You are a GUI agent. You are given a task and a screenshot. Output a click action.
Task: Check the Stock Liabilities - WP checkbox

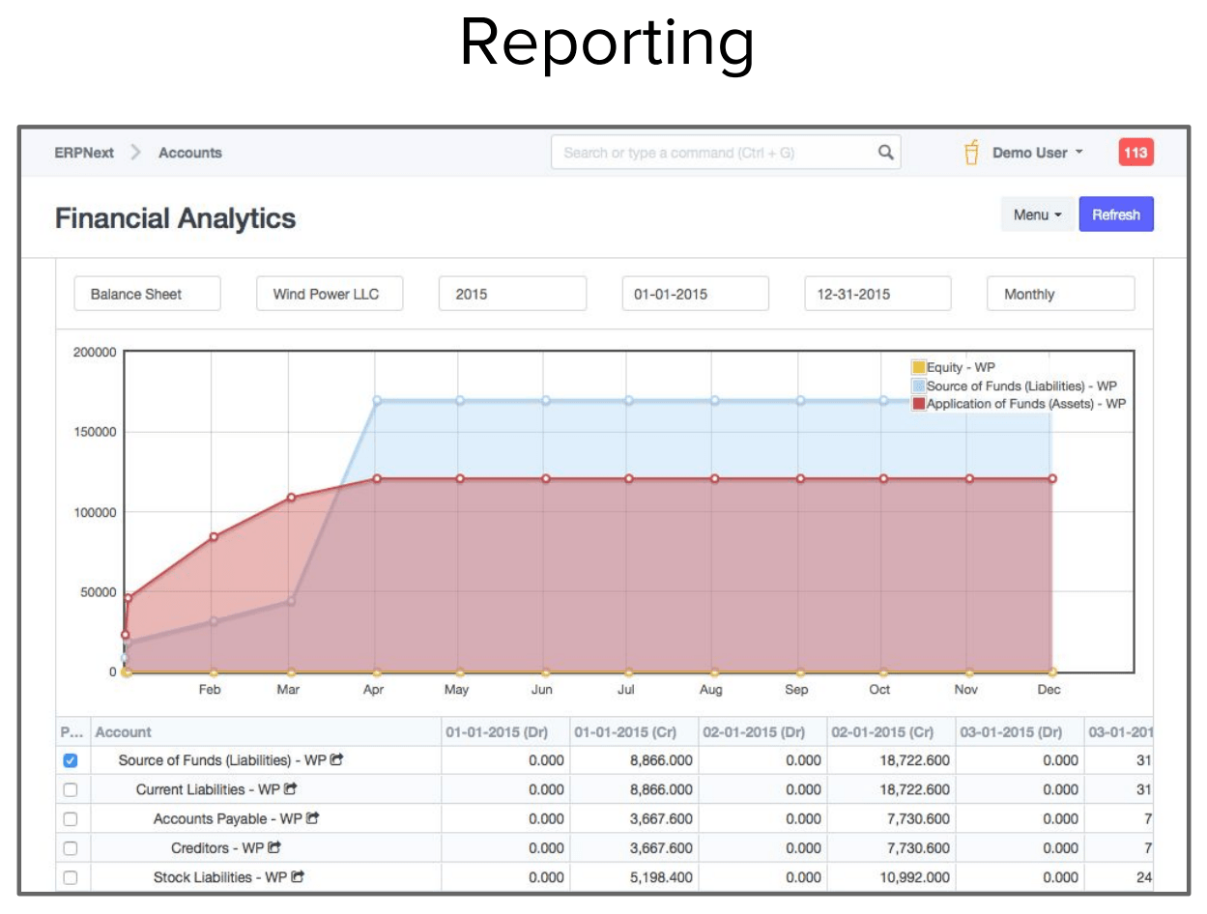tap(70, 878)
